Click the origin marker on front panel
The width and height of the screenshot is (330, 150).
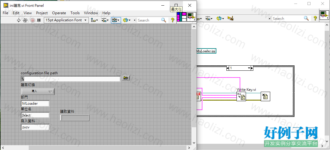pos(15,68)
